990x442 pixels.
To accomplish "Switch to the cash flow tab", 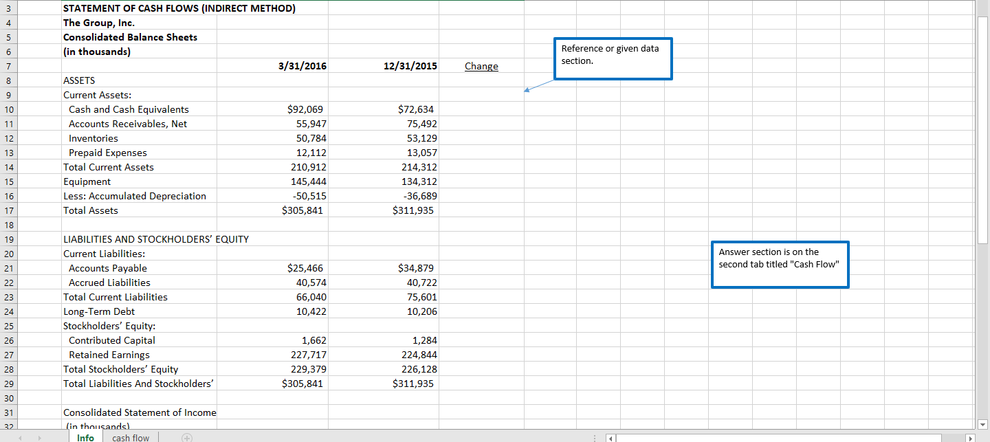I will click(130, 438).
